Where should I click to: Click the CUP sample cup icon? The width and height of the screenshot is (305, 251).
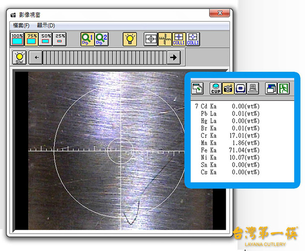216,88
